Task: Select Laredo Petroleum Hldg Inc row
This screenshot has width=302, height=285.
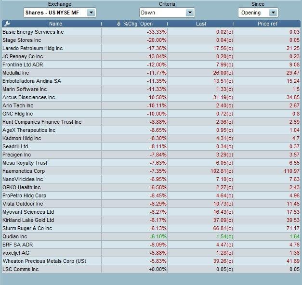Action: tap(151, 48)
